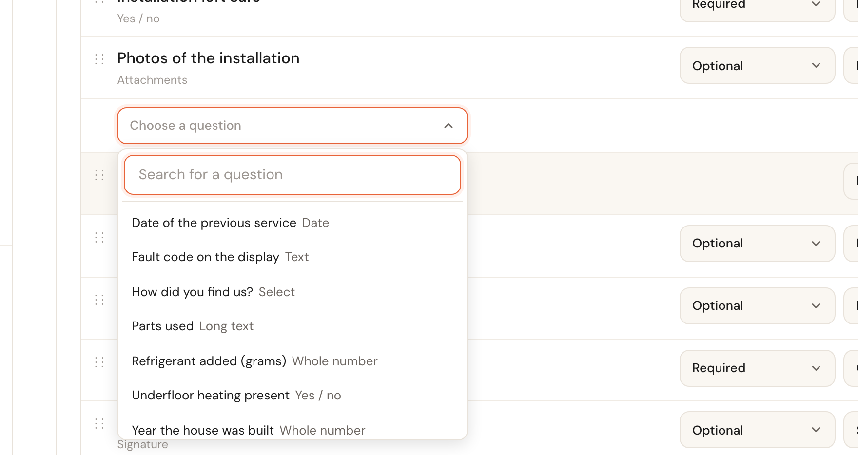
Task: Open Optional dropdown for Photos of the installation
Action: (757, 65)
